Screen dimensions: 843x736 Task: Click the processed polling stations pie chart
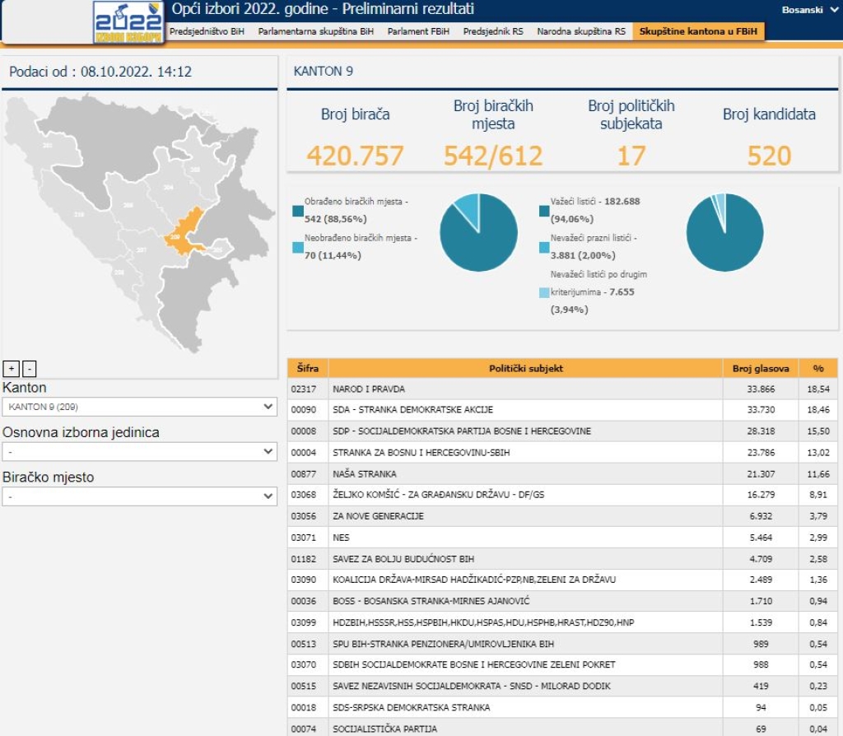point(477,232)
